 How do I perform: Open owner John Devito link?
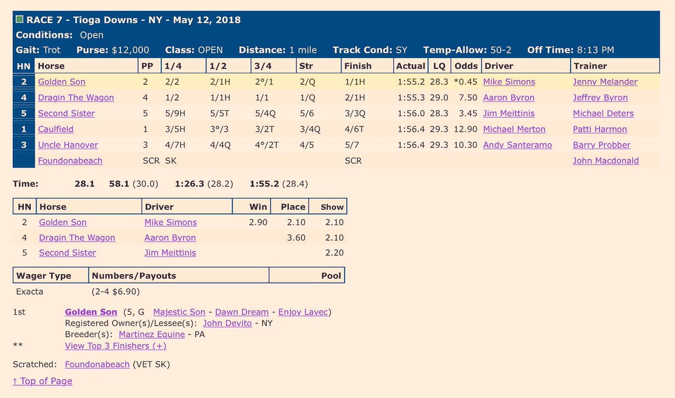pos(227,323)
